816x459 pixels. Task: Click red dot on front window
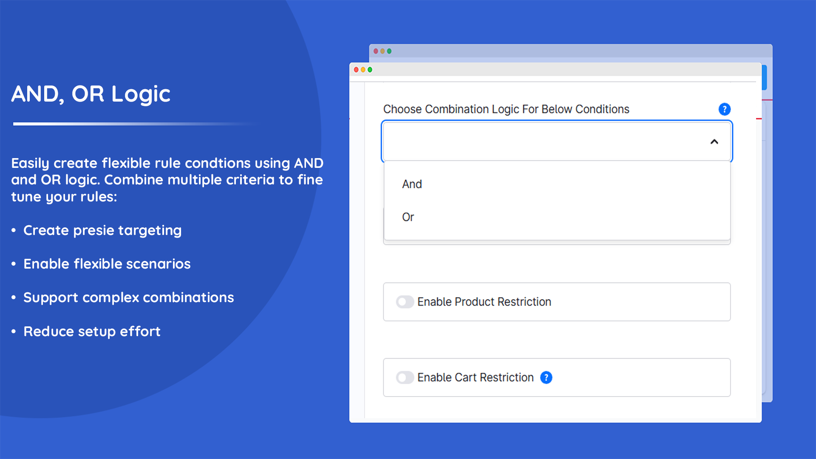pyautogui.click(x=356, y=70)
